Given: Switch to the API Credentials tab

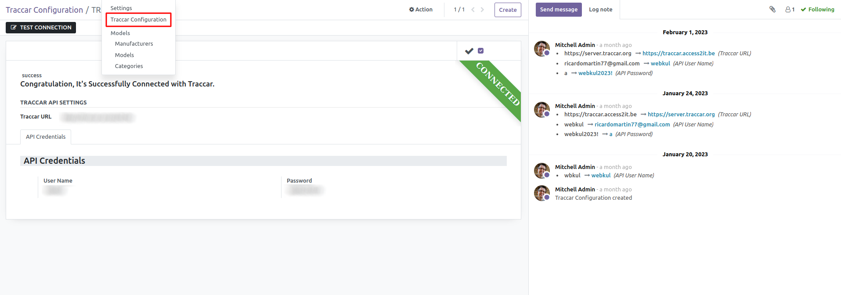Looking at the screenshot, I should (46, 137).
